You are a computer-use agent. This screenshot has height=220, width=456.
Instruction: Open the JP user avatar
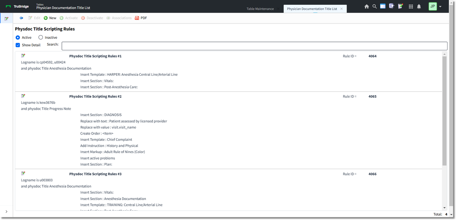coord(433,6)
